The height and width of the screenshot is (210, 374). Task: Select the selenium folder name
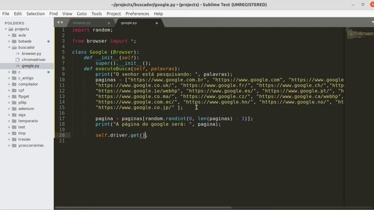(x=26, y=109)
